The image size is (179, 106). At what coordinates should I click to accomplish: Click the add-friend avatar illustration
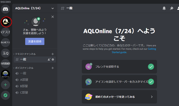tap(36, 22)
